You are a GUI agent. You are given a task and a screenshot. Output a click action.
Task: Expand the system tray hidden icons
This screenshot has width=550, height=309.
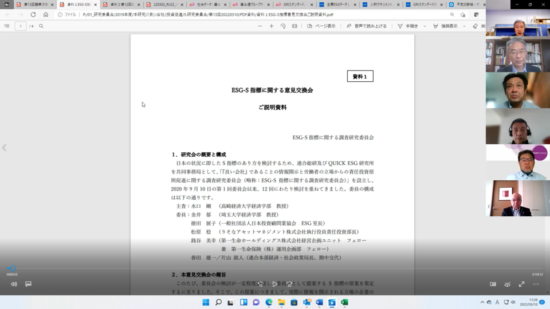point(482,302)
